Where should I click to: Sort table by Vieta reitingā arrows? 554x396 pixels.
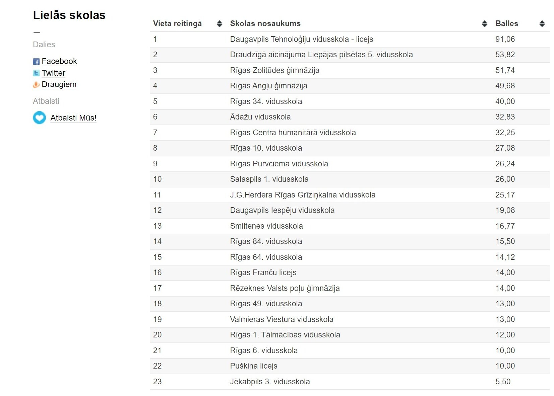[220, 24]
